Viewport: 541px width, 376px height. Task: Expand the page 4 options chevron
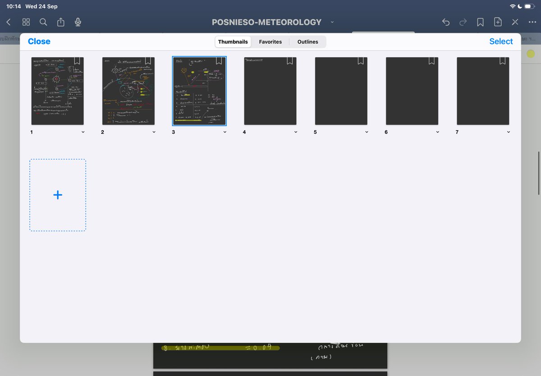click(x=296, y=132)
